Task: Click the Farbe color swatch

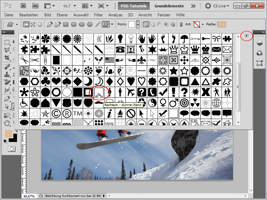Action: tap(222, 24)
